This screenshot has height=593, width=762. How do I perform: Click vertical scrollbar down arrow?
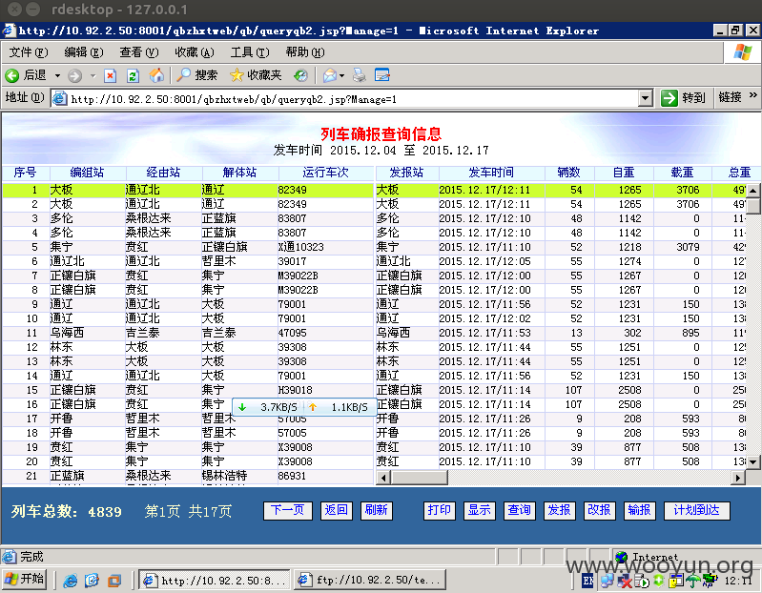752,461
